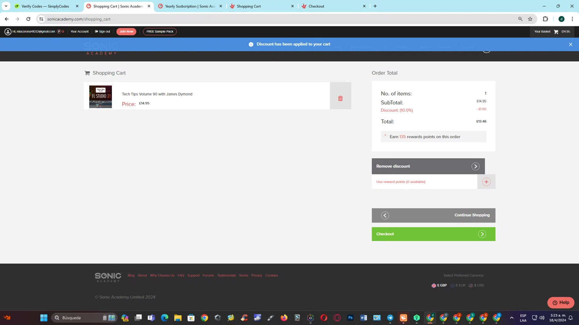Open the Testimonials footer link
The width and height of the screenshot is (579, 325).
(x=227, y=275)
